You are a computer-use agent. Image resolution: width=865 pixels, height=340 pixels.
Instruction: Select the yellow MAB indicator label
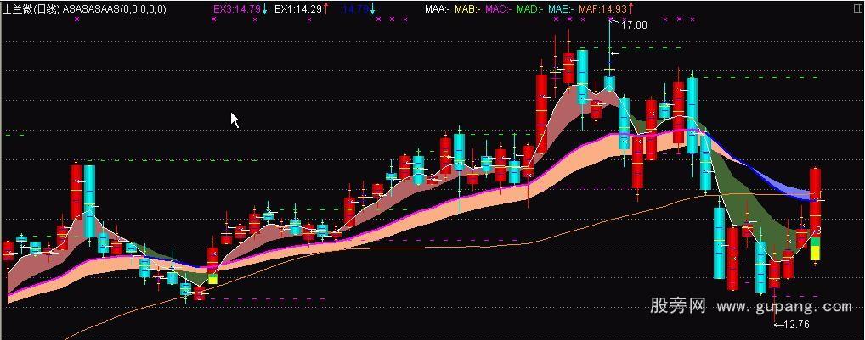click(466, 8)
